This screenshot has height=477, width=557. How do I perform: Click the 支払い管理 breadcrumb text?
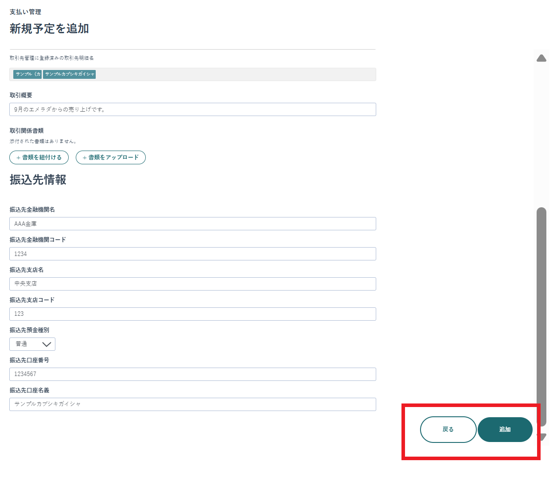click(x=25, y=12)
